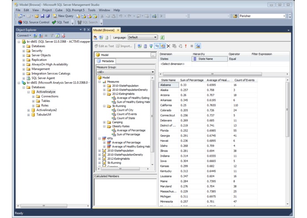The height and width of the screenshot is (218, 307).
Task: Open the Connect dropdown in Object Explorer
Action: (x=24, y=36)
